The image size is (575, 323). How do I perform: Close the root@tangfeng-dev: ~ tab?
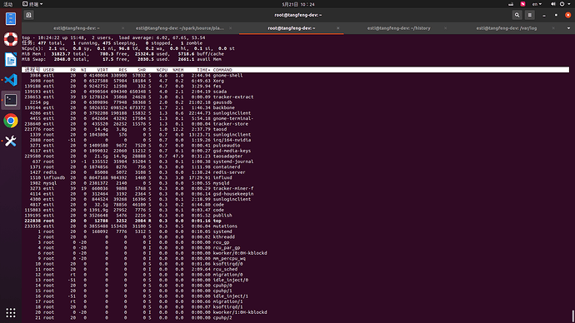coord(337,28)
